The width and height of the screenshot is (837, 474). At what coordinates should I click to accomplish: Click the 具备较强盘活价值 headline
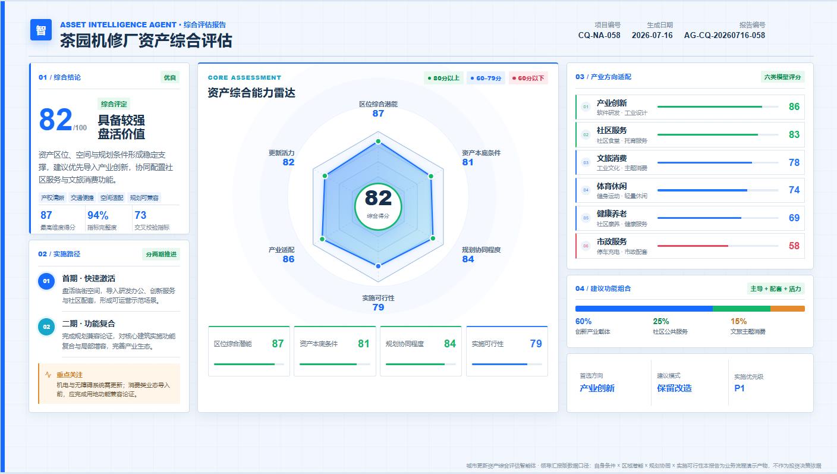[121, 127]
